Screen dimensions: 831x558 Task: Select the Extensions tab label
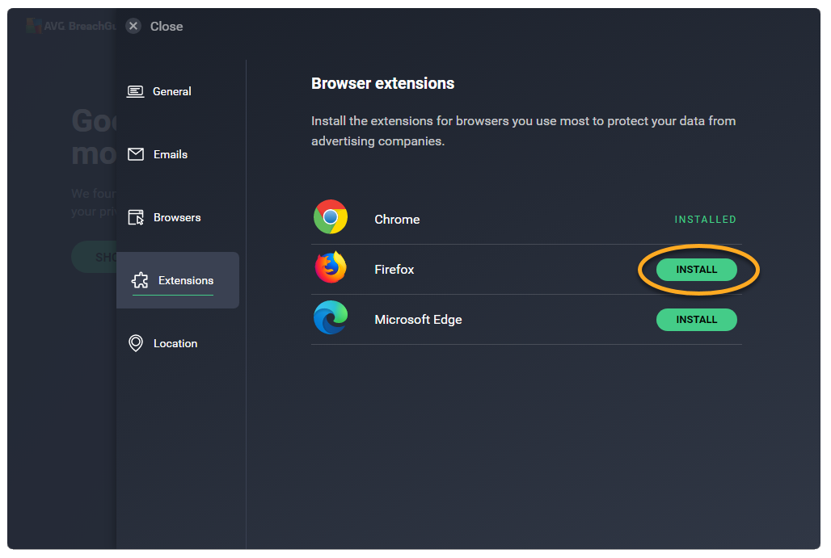[x=186, y=280]
